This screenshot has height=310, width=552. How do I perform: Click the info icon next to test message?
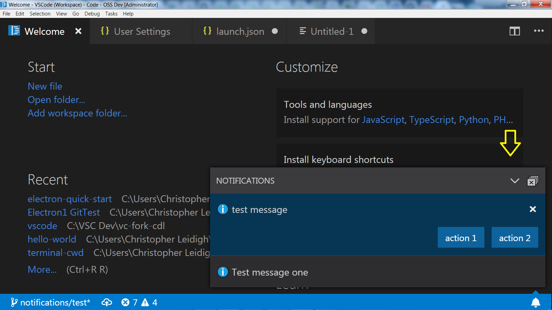pos(223,209)
